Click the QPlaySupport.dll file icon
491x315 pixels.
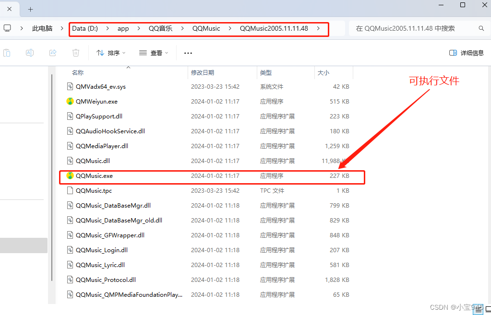[70, 117]
